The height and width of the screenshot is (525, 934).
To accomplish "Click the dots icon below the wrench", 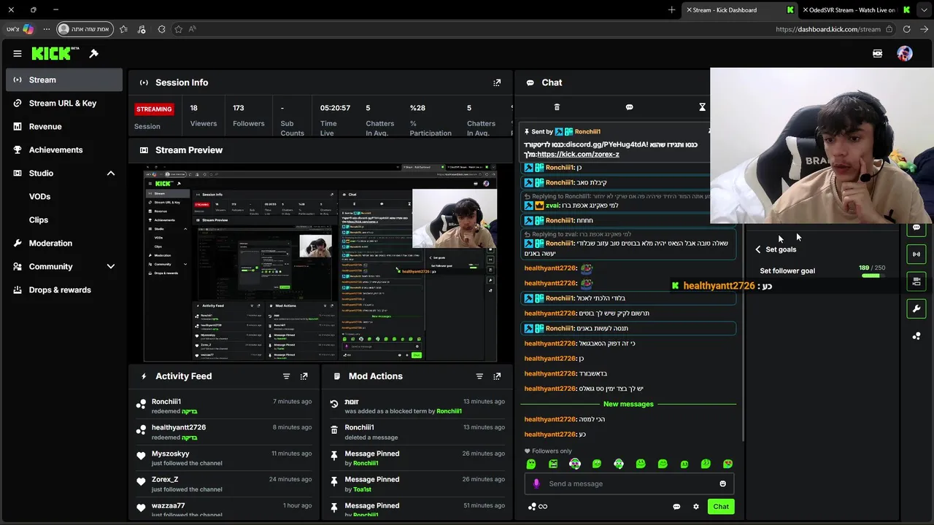I will (916, 335).
